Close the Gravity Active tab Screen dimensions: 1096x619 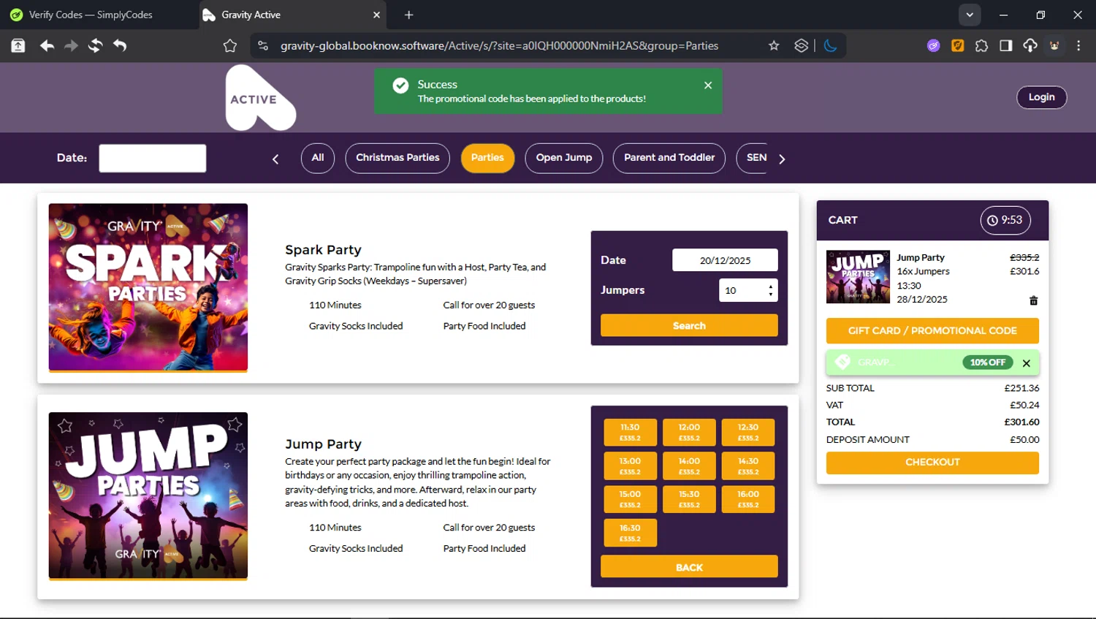[377, 15]
